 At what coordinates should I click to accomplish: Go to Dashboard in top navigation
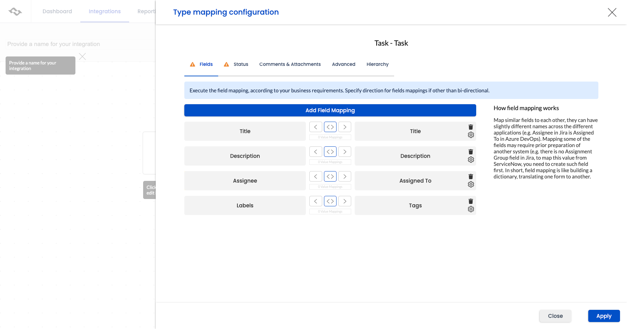pos(57,12)
